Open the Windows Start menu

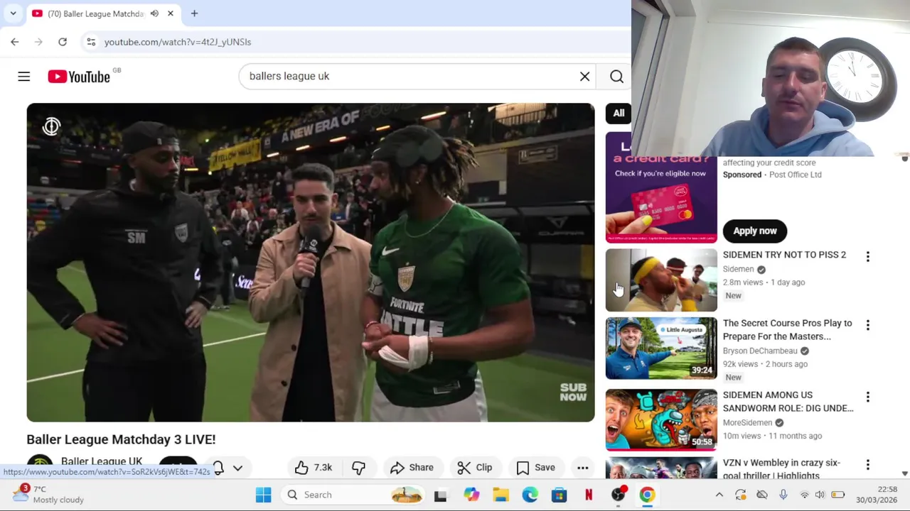tap(263, 495)
